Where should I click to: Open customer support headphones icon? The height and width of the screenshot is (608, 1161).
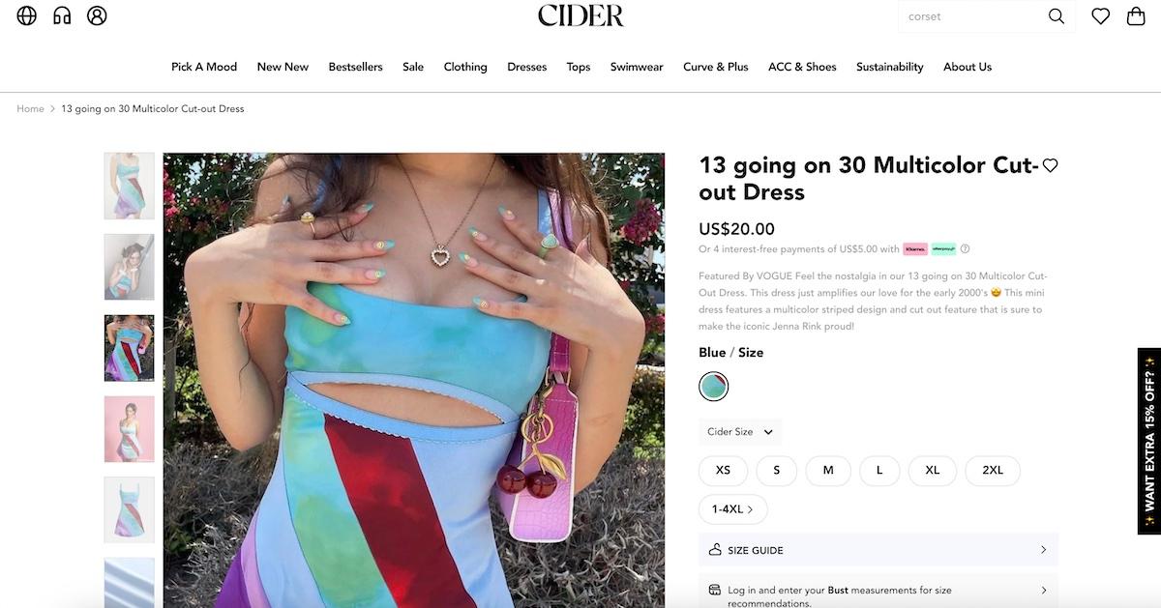[x=62, y=15]
